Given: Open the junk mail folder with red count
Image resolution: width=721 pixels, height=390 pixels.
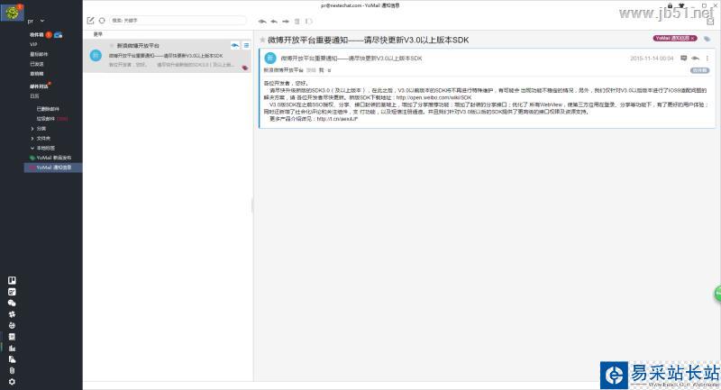Looking at the screenshot, I should click(52, 119).
